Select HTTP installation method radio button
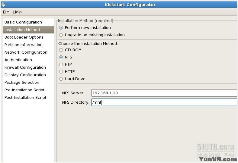Screen dimensions: 238x163 click(61, 72)
